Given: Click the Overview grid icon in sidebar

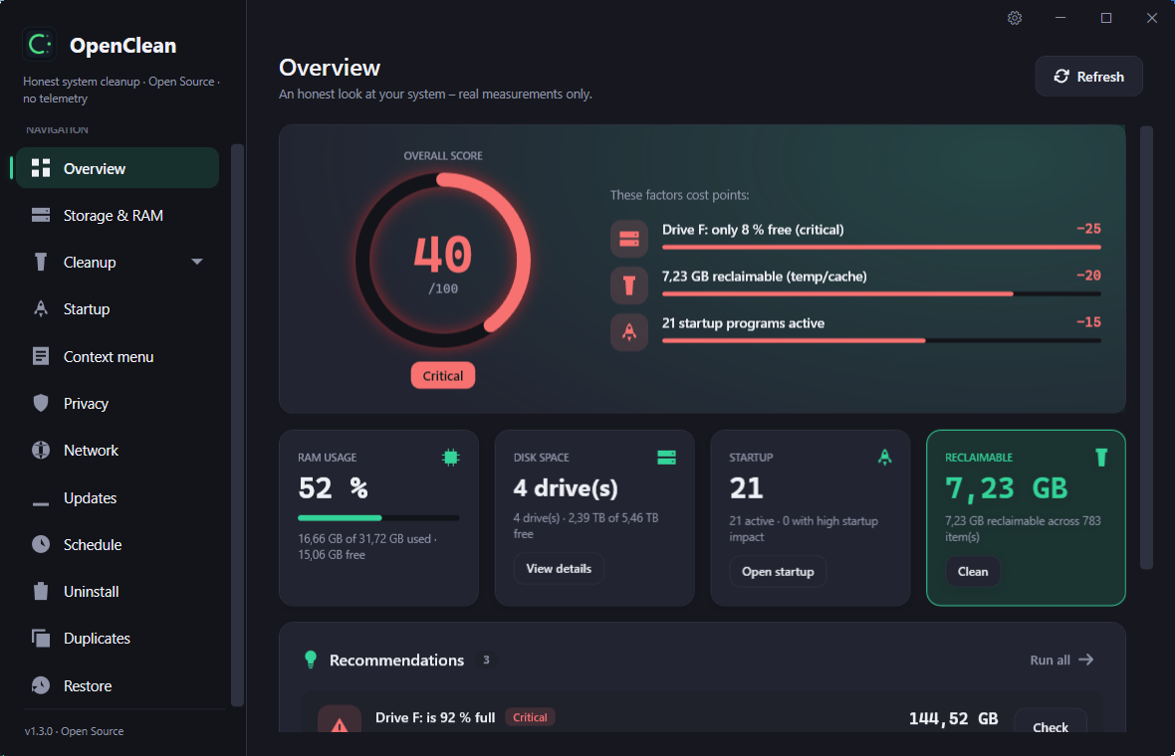Looking at the screenshot, I should (x=41, y=168).
